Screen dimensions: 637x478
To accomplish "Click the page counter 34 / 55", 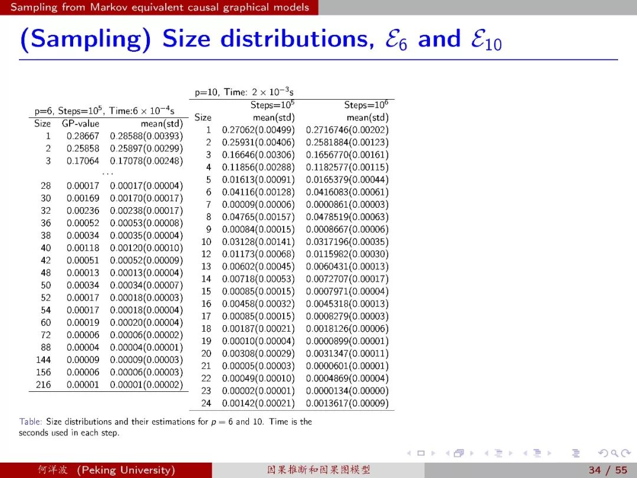I will 608,470.
